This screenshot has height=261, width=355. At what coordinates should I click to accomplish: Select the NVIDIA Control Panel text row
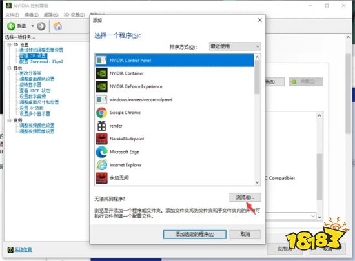(x=174, y=61)
